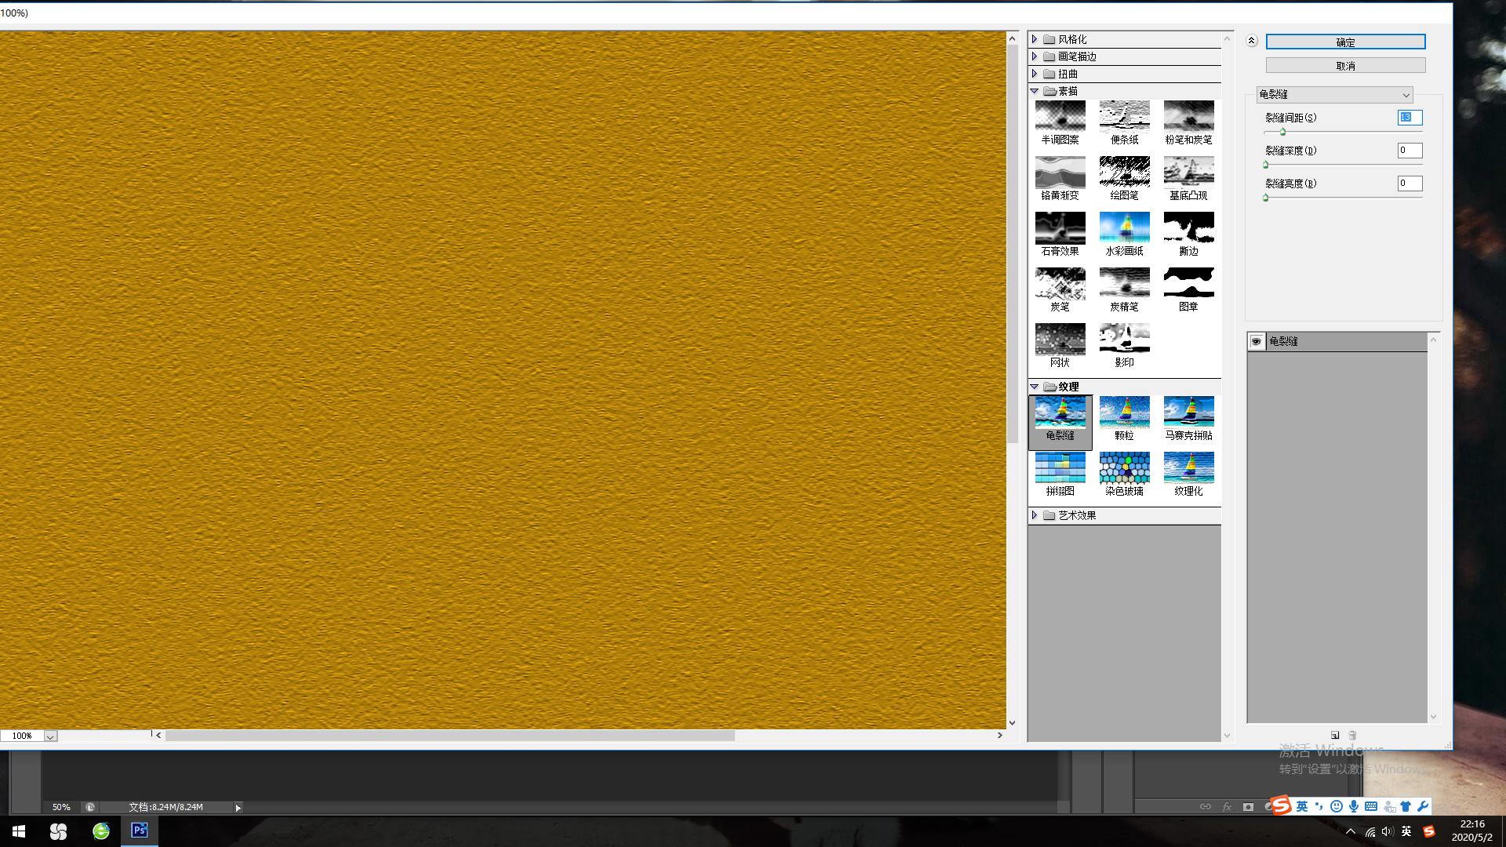This screenshot has height=847, width=1506.
Task: Open the 100% zoom level dropdown
Action: coord(50,736)
